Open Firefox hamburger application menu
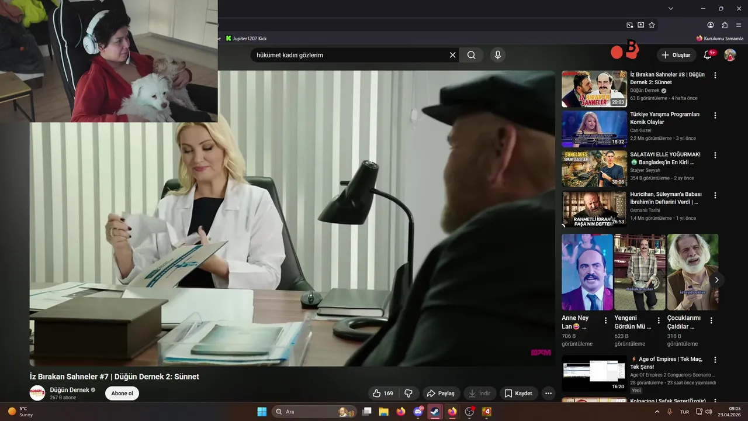Image resolution: width=748 pixels, height=421 pixels. 739,25
